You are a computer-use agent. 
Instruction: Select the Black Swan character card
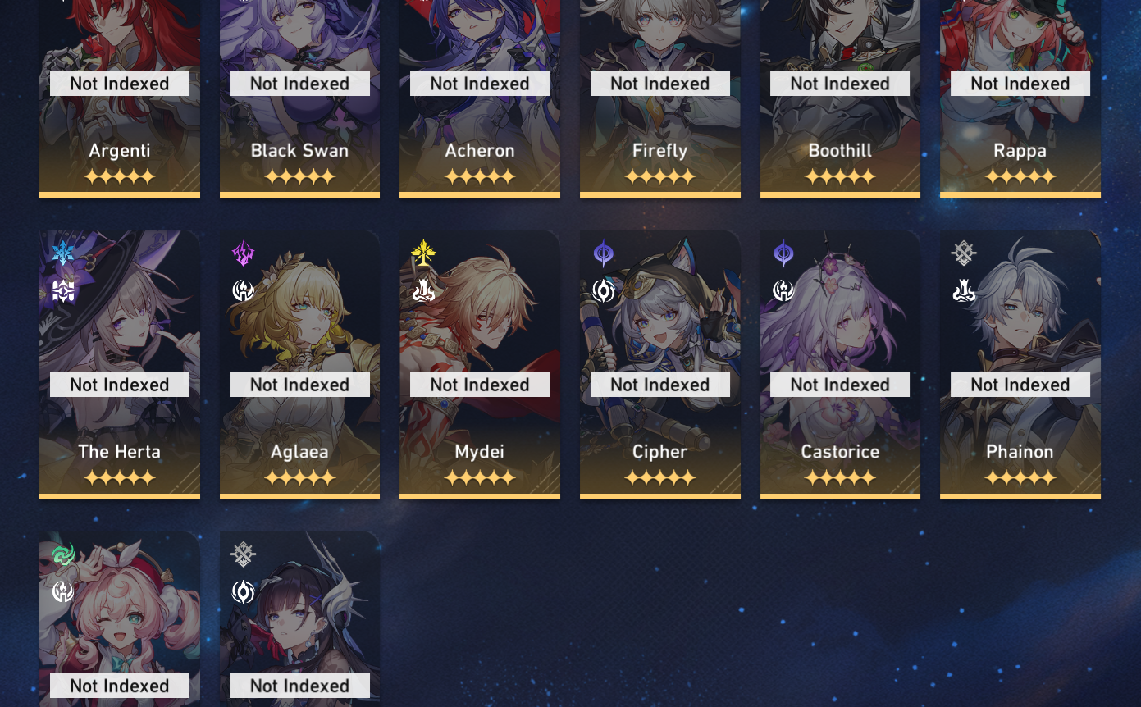[299, 98]
